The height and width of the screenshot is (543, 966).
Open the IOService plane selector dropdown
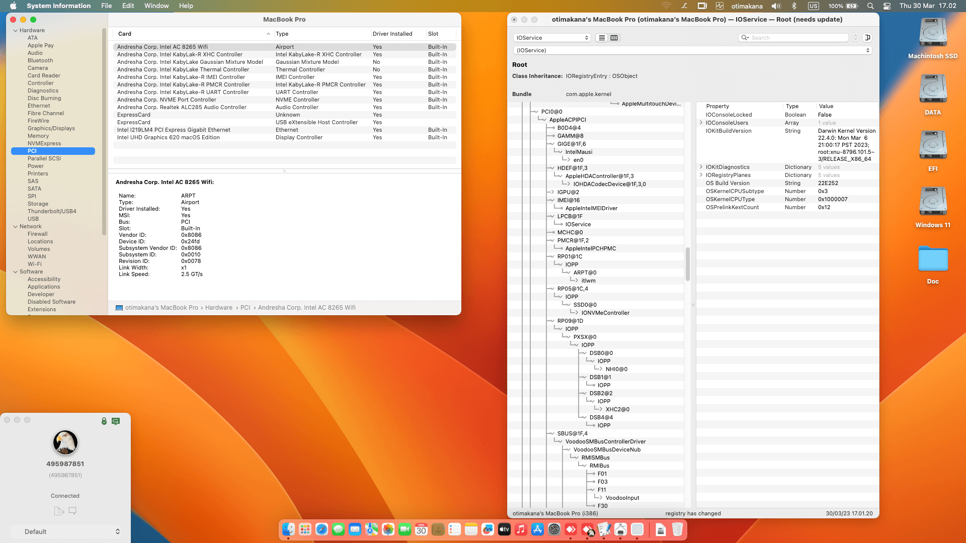551,37
